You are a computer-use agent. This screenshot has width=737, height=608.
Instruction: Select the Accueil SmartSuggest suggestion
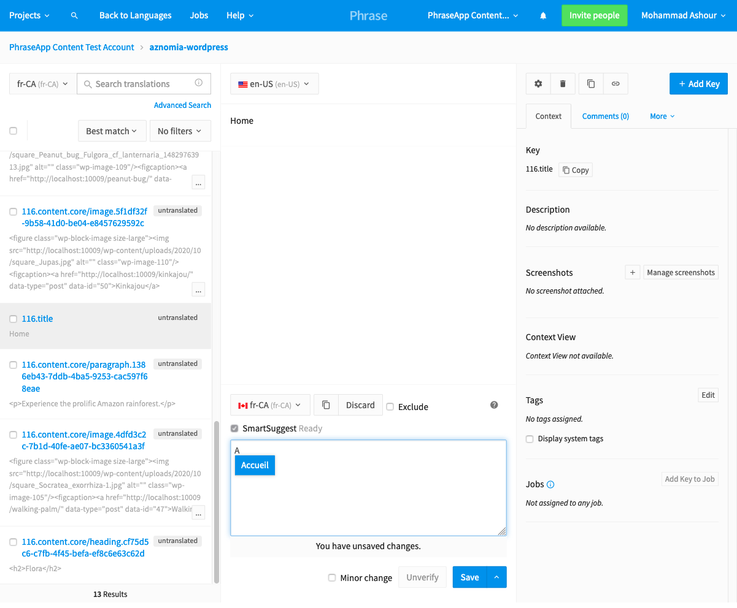255,465
